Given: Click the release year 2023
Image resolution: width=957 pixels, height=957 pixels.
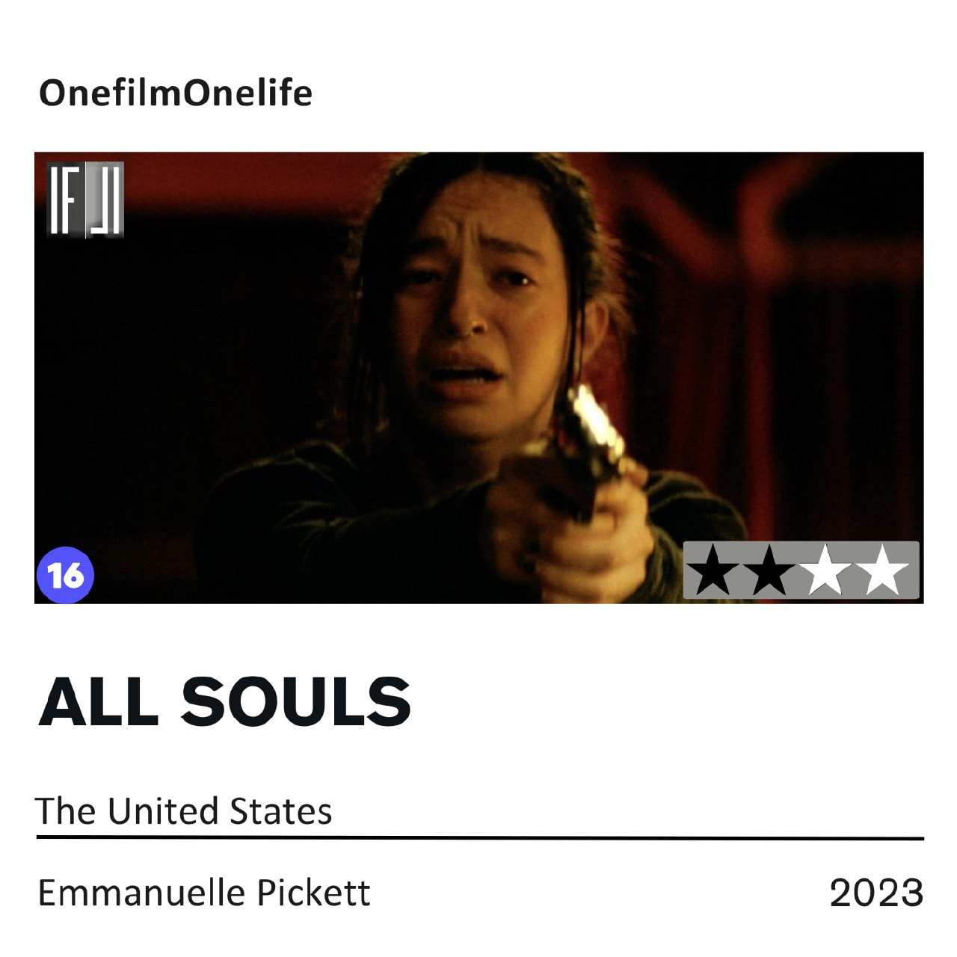Looking at the screenshot, I should 876,893.
